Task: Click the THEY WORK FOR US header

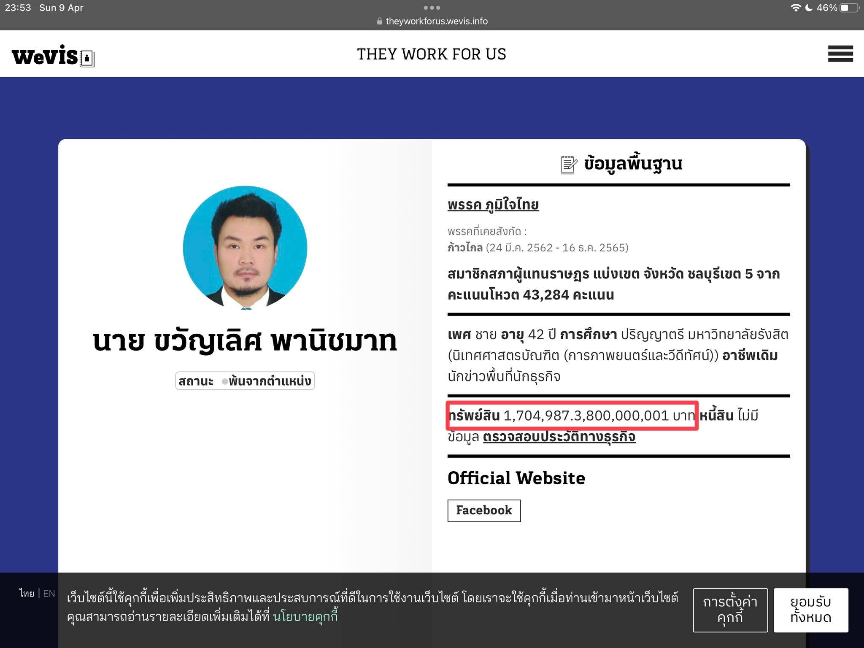Action: click(x=432, y=54)
